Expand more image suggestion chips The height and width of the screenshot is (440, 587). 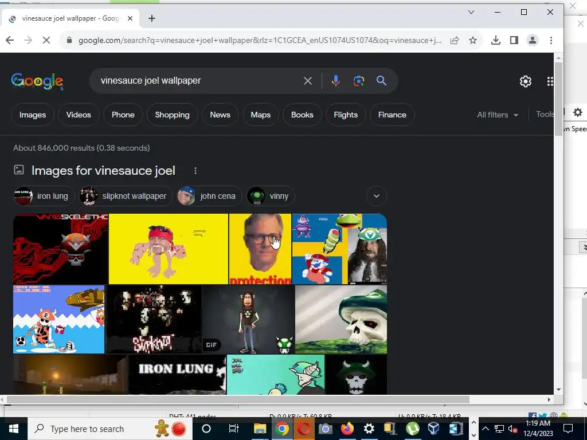pos(377,196)
